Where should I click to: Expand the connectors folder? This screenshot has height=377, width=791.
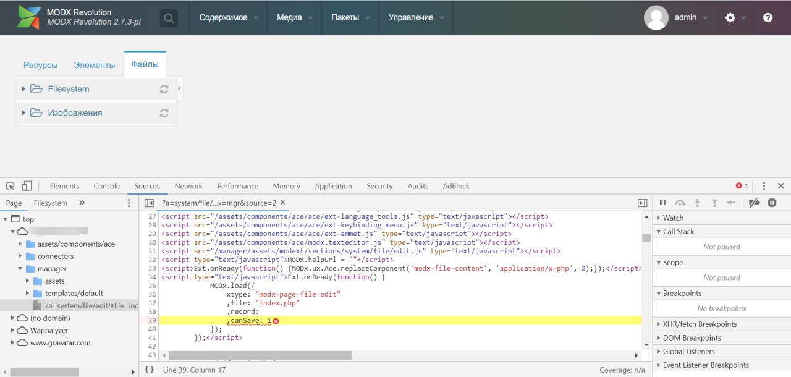(20, 256)
